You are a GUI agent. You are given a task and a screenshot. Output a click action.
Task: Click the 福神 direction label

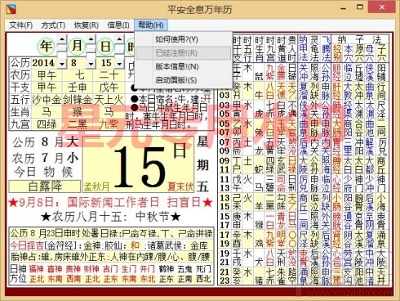(37, 269)
